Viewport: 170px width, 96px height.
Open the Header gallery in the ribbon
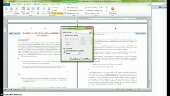pyautogui.click(x=6, y=11)
